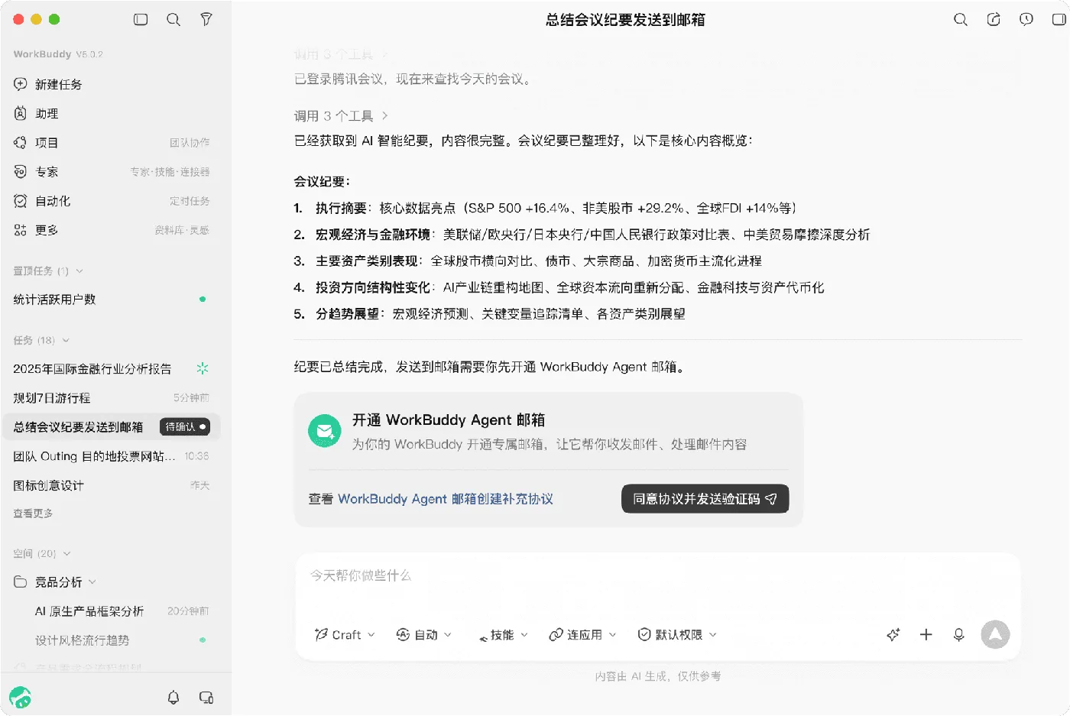Click the plus attach icon in input
1070x716 pixels.
click(x=926, y=634)
